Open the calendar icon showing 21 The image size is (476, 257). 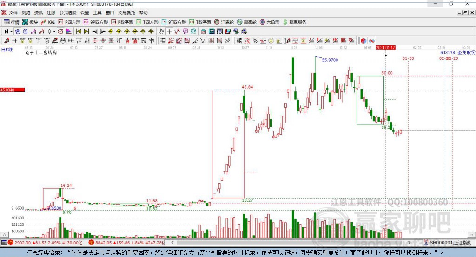pos(204,32)
